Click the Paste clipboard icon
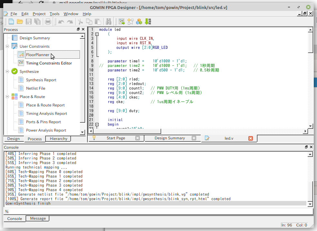This screenshot has width=317, height=231. tap(98, 22)
